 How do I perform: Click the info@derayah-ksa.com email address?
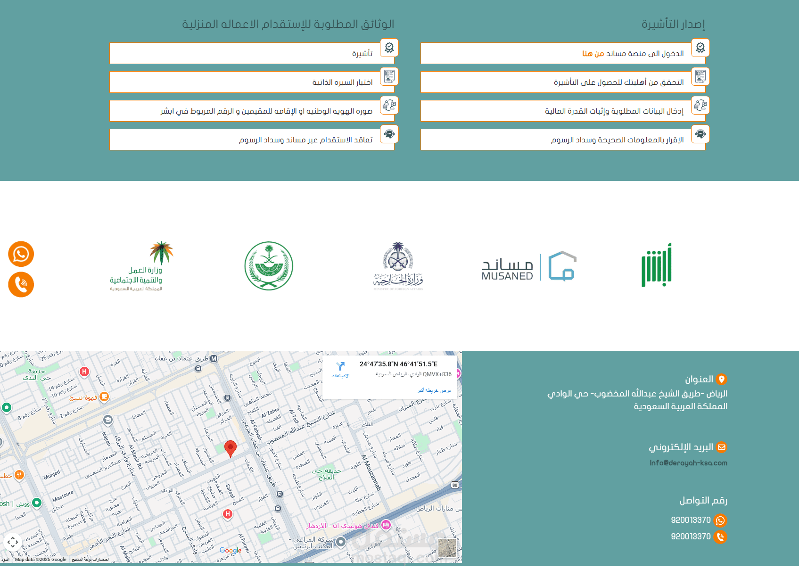pyautogui.click(x=688, y=463)
